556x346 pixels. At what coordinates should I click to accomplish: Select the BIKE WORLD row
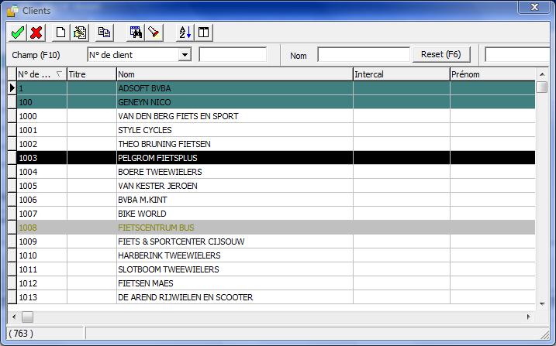click(276, 214)
